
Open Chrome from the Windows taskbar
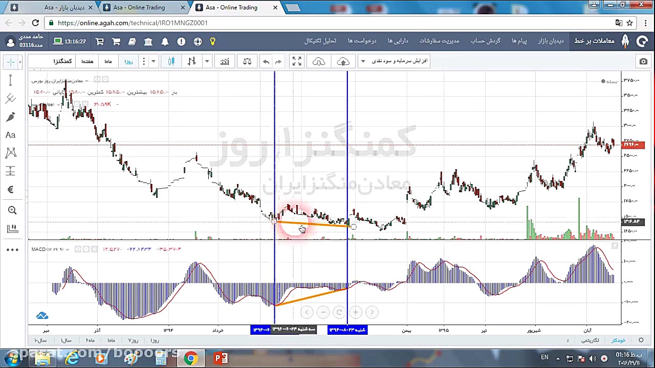[x=191, y=358]
